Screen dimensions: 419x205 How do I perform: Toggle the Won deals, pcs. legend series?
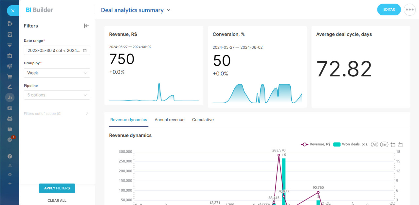pyautogui.click(x=351, y=144)
